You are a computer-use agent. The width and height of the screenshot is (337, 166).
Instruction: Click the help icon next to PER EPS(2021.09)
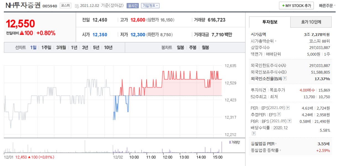tap(288, 108)
